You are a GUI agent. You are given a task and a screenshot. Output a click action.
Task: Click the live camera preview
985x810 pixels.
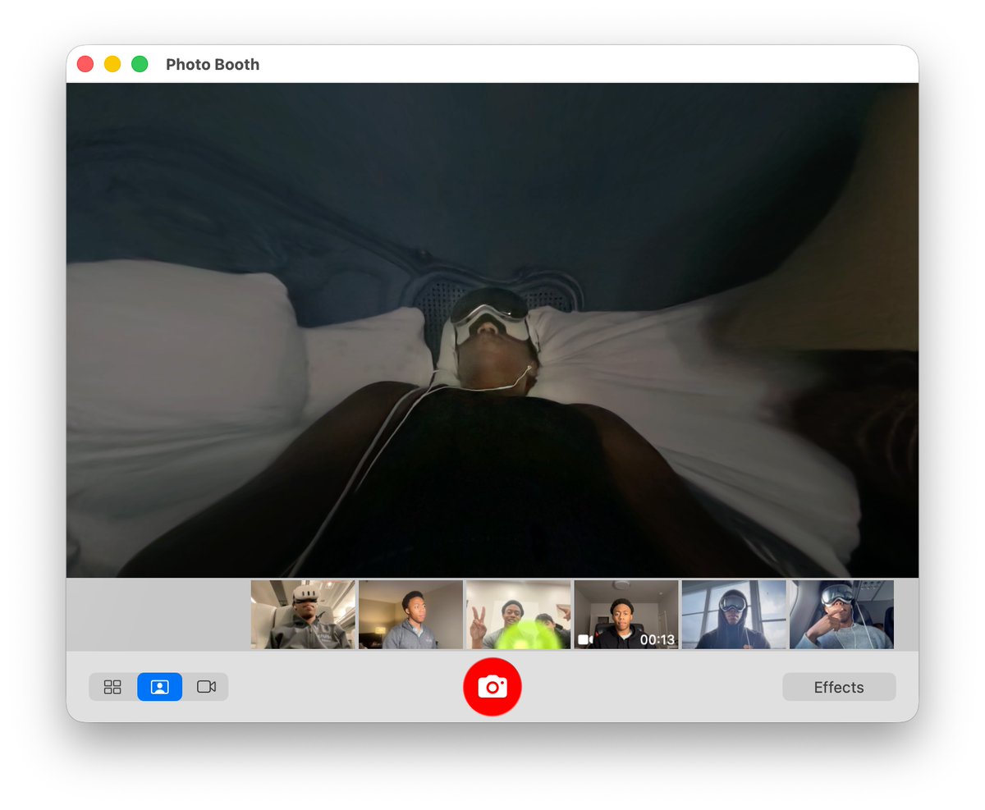[492, 330]
